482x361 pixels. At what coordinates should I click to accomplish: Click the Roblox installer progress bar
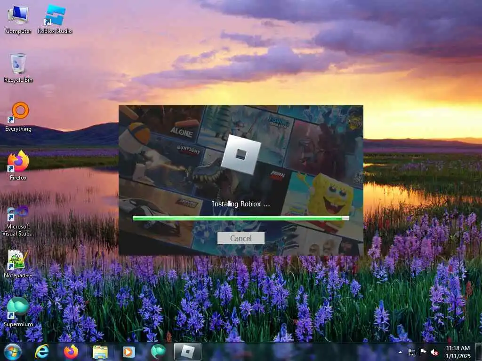click(241, 218)
